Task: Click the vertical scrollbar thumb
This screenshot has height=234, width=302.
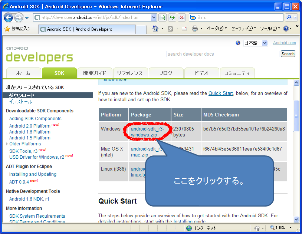Action: click(296, 116)
